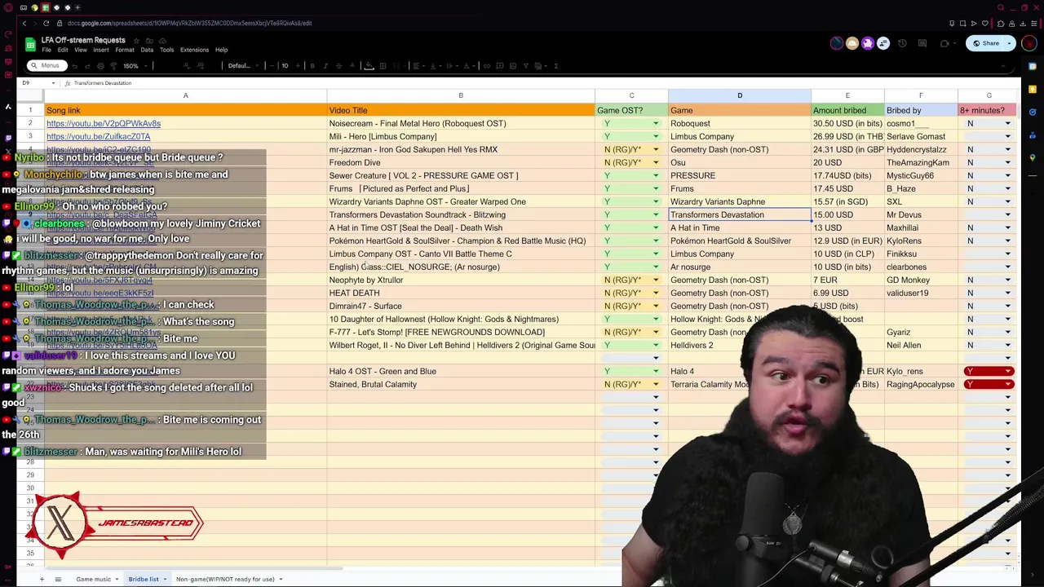Open the Extensions menu
The height and width of the screenshot is (587, 1044).
click(194, 50)
